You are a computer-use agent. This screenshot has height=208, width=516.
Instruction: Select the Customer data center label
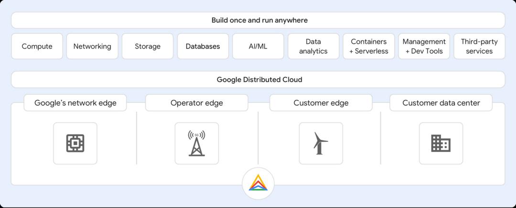tap(441, 103)
